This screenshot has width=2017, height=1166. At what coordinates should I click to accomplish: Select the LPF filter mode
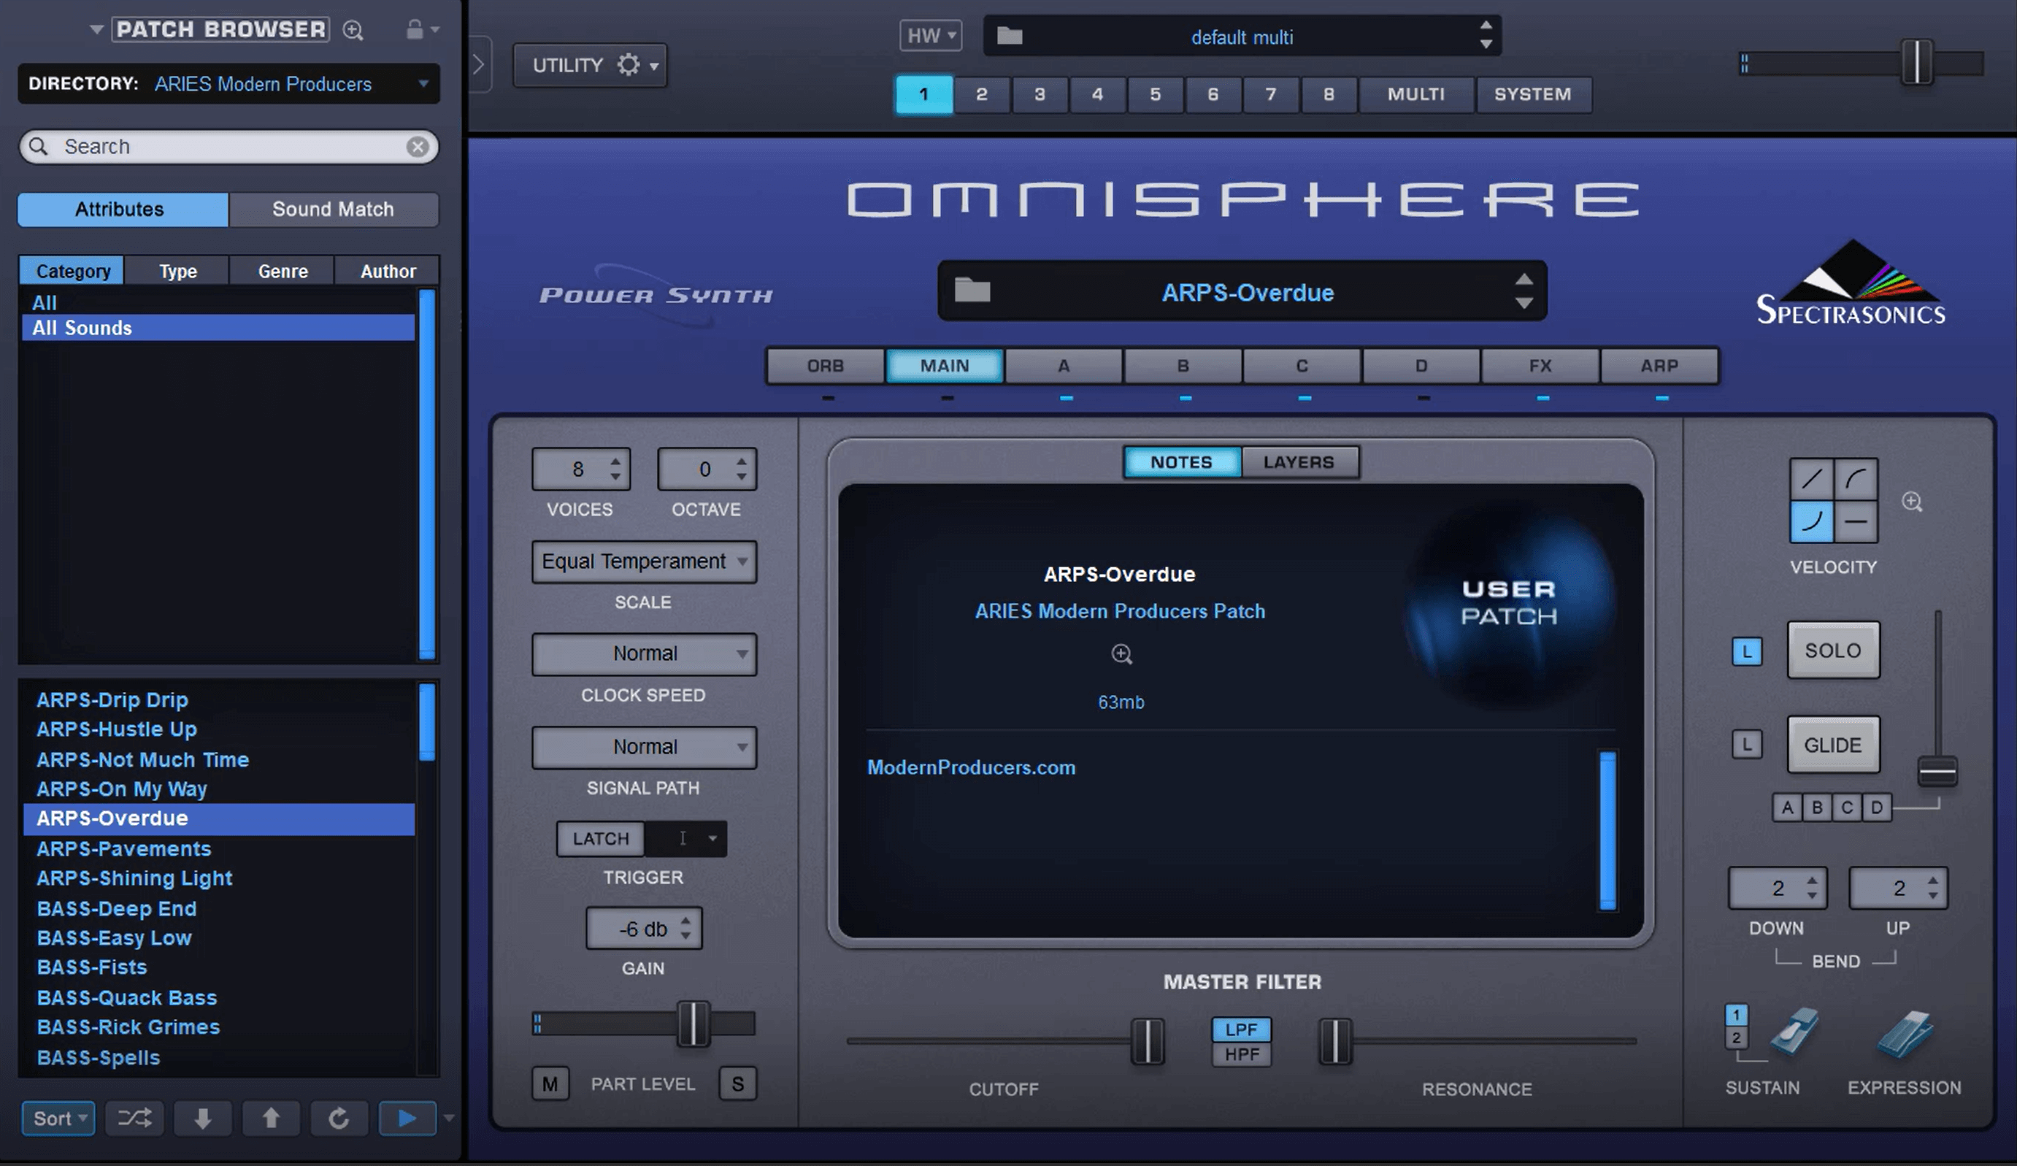pos(1242,1029)
